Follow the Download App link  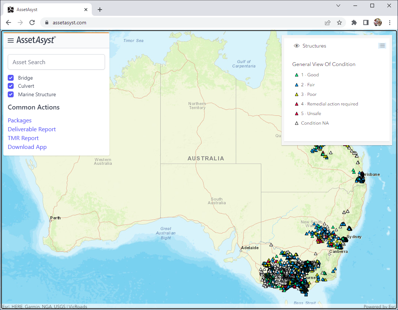click(27, 147)
